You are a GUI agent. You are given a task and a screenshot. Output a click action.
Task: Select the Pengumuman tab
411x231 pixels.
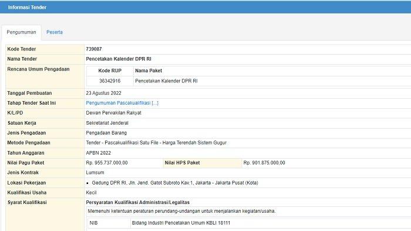click(21, 32)
